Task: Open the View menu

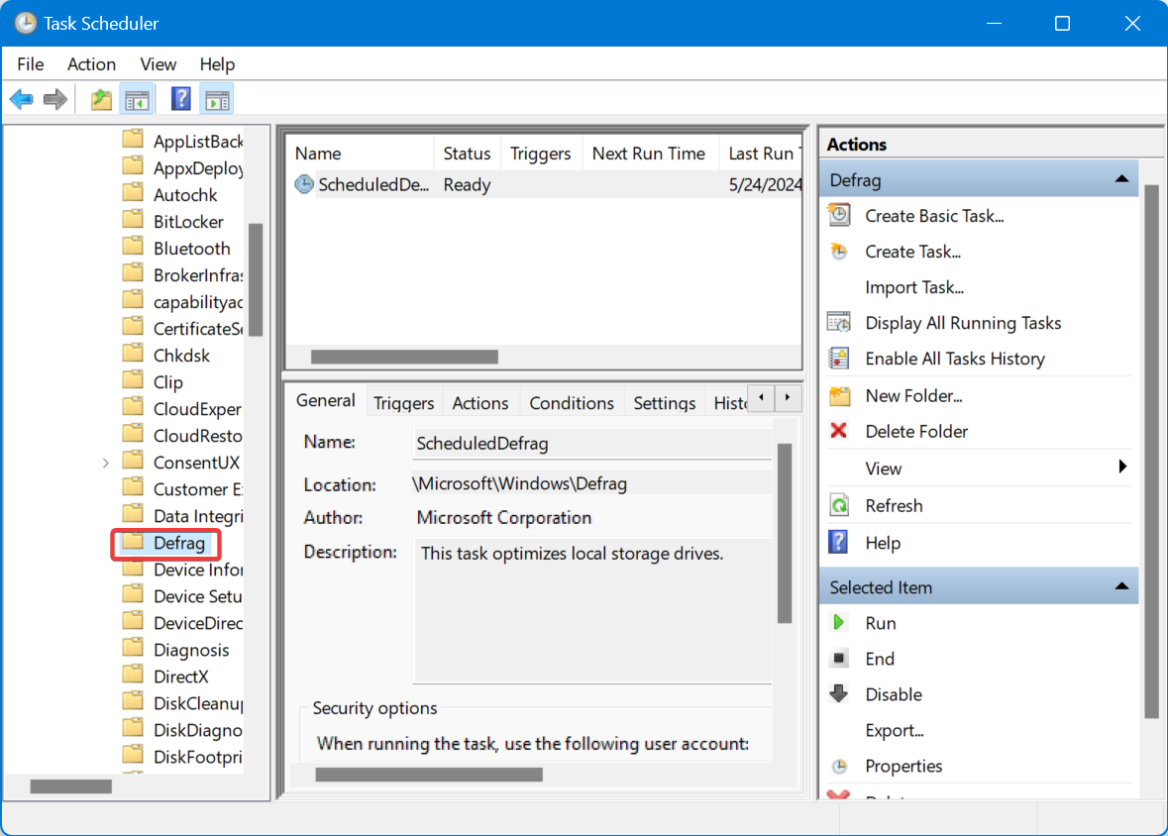Action: 158,64
